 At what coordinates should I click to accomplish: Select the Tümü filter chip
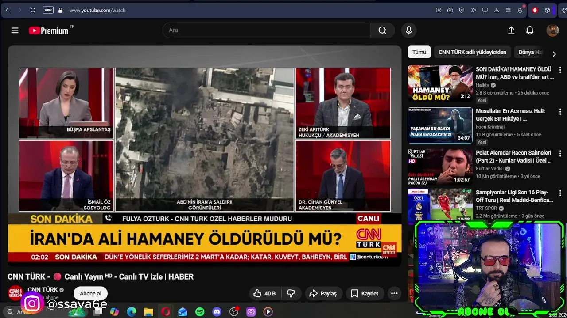[x=419, y=52]
